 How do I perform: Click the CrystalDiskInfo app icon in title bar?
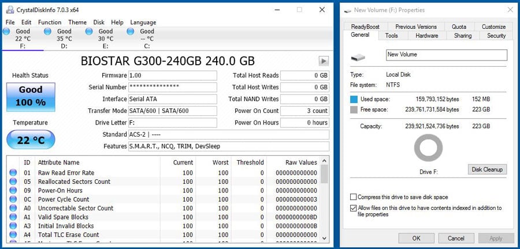click(x=10, y=10)
